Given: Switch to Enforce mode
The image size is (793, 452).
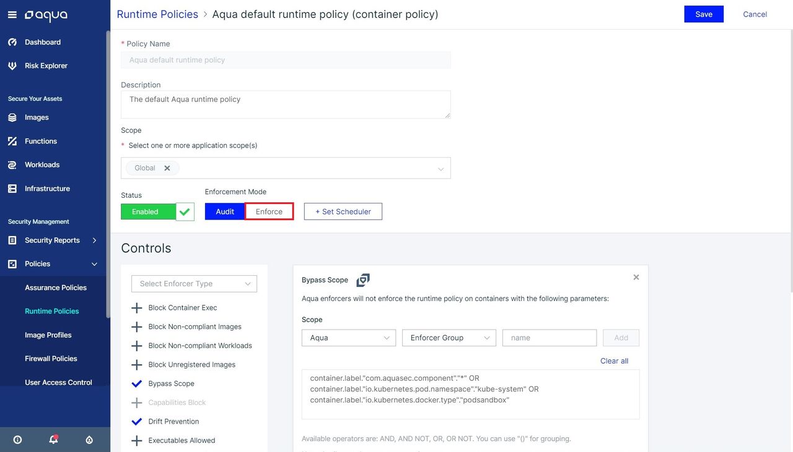Looking at the screenshot, I should click(x=269, y=211).
